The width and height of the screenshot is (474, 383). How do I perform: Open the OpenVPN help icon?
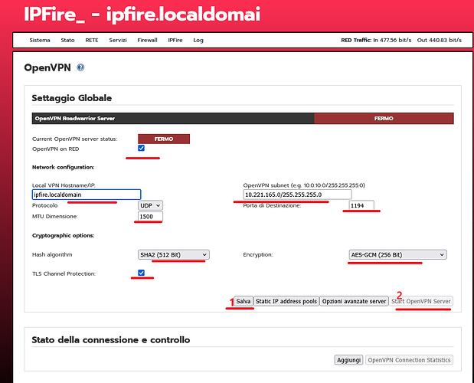tap(80, 67)
